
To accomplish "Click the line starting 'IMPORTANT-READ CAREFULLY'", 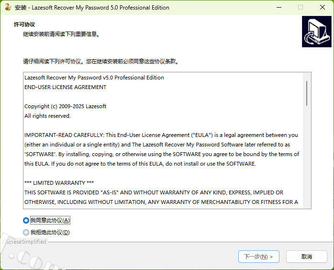I will click(161, 135).
